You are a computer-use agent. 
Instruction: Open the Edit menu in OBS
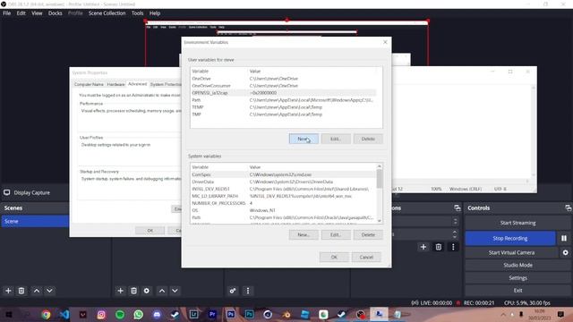click(21, 13)
